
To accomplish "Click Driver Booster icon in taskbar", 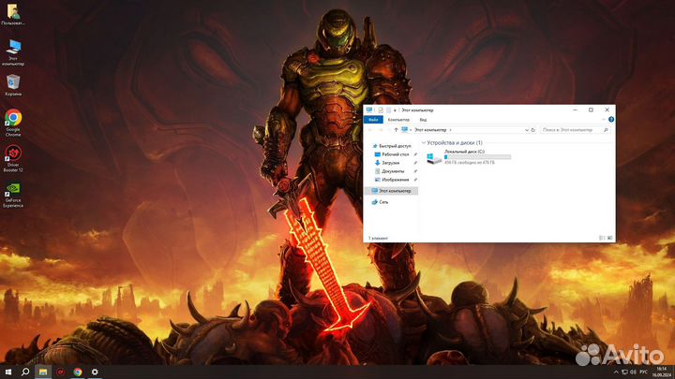I will [60, 372].
